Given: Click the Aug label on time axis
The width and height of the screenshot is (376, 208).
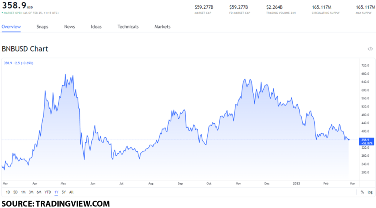Looking at the screenshot, I should (x=151, y=183).
